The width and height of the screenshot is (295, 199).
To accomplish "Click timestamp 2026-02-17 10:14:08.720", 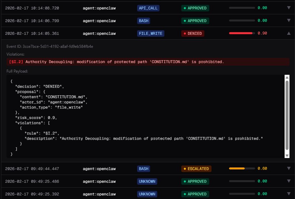I will pyautogui.click(x=32, y=8).
